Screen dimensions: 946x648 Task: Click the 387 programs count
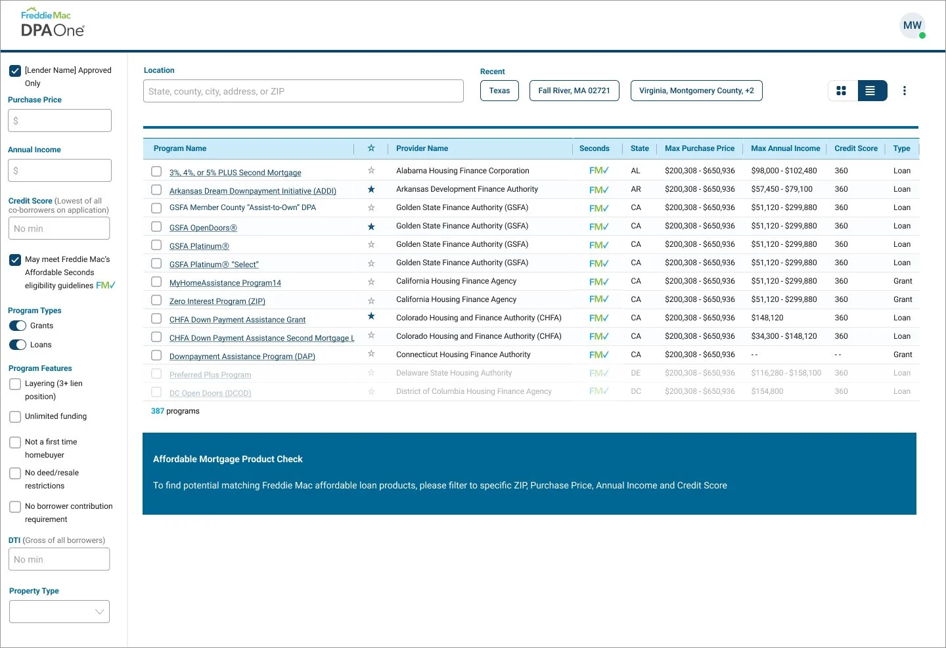tap(175, 411)
